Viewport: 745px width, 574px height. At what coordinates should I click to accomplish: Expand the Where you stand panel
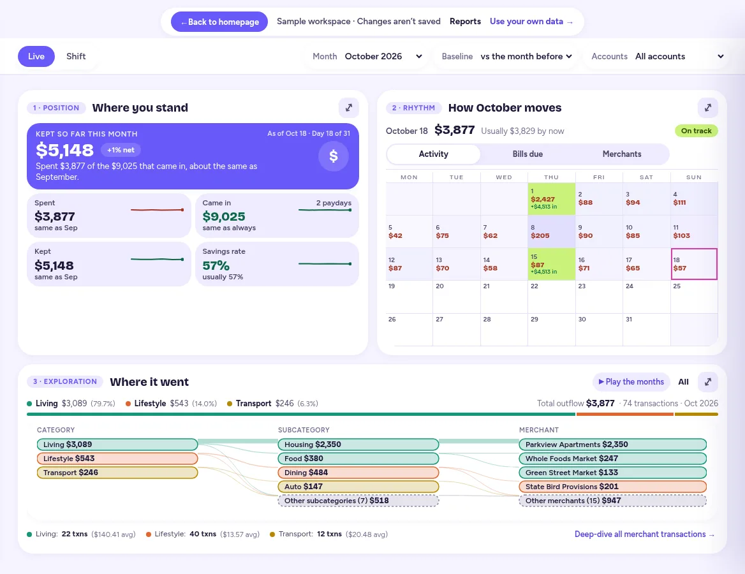tap(349, 108)
